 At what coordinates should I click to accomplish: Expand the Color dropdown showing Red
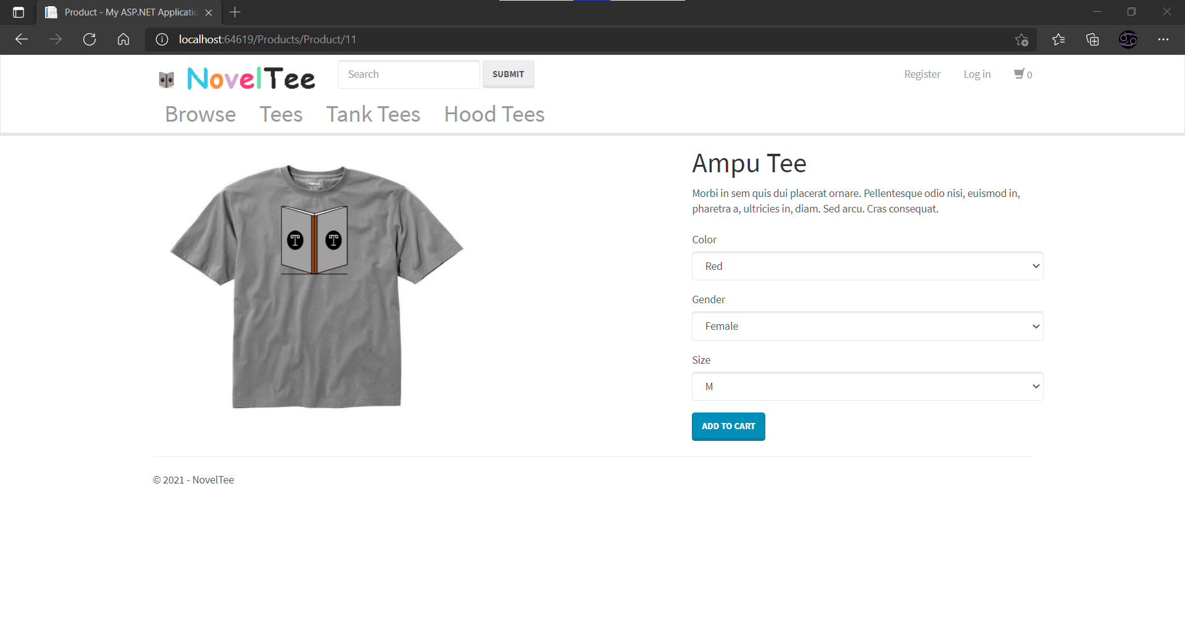[868, 266]
